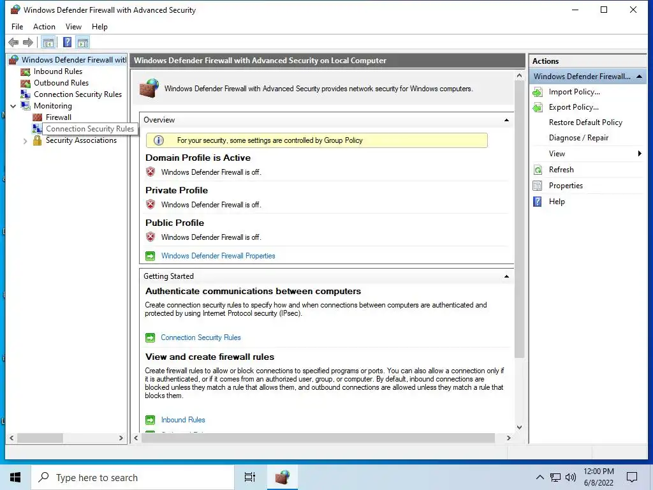653x490 pixels.
Task: Open the View menu
Action: tap(73, 27)
